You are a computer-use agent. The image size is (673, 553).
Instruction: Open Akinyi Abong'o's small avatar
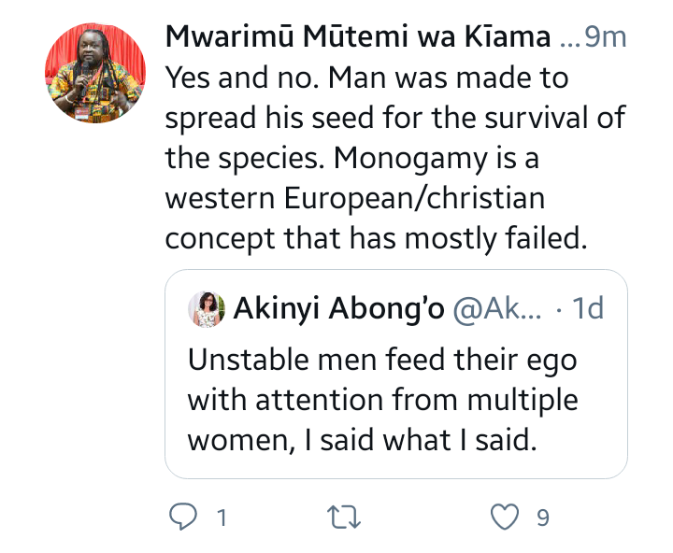[207, 309]
